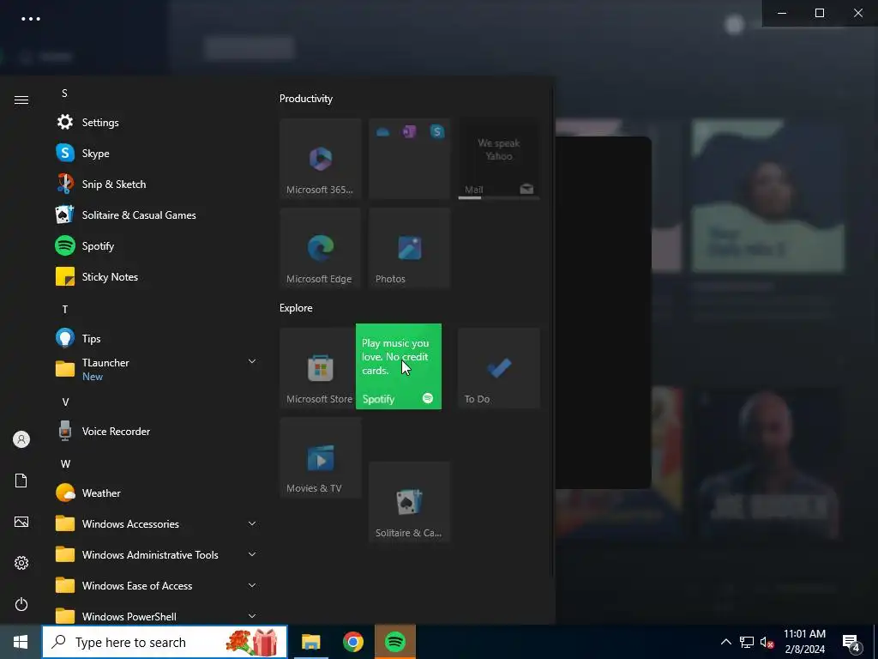Click the Power icon in Start sidebar
878x659 pixels.
(21, 604)
